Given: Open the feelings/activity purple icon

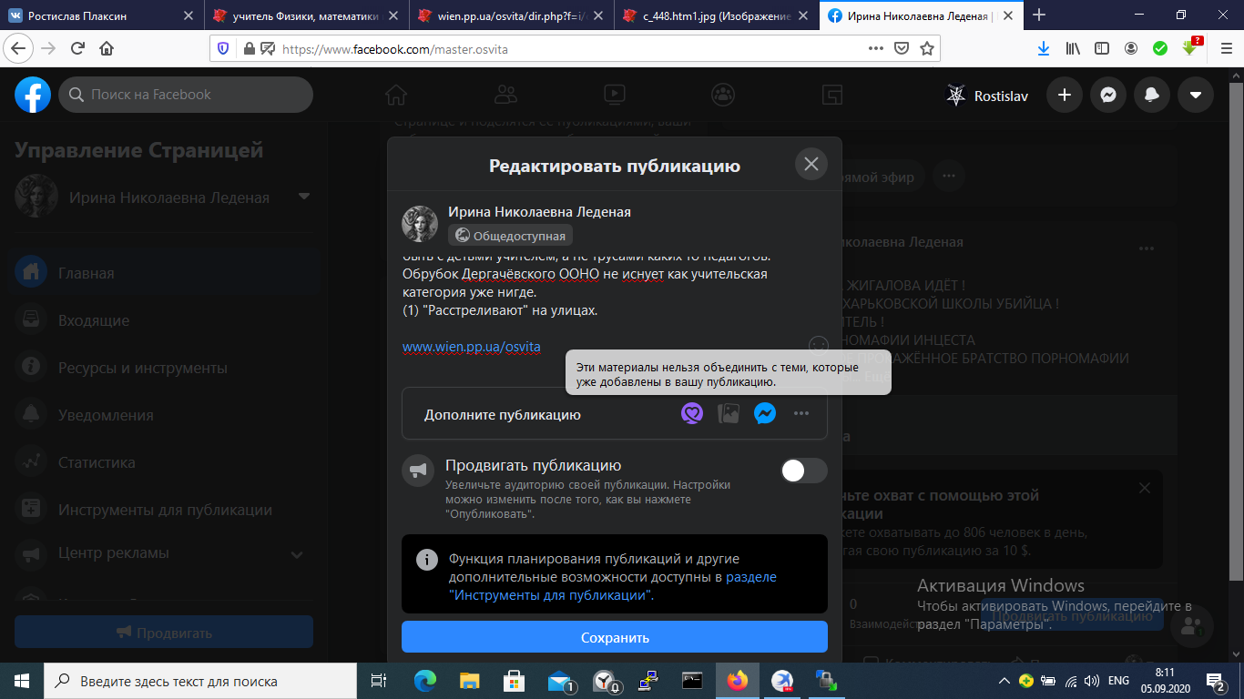Looking at the screenshot, I should pos(692,414).
